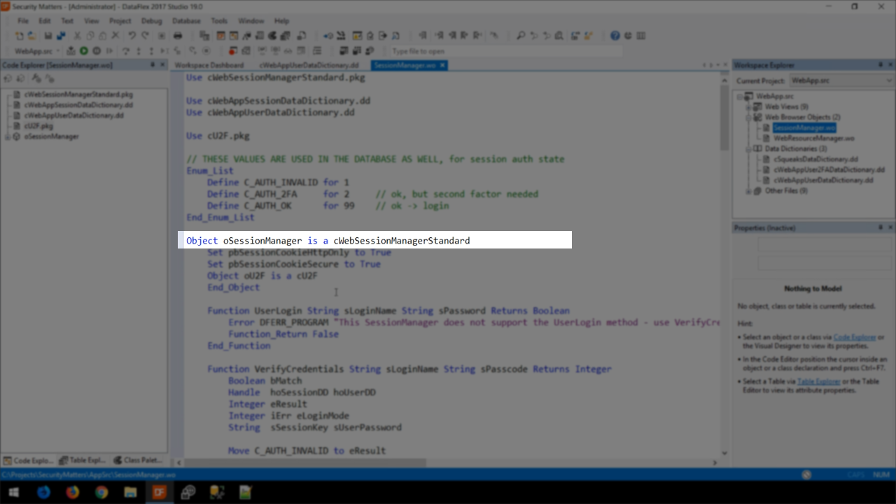
Task: Expand the oSessionManager node in Code Explorer
Action: [8, 136]
